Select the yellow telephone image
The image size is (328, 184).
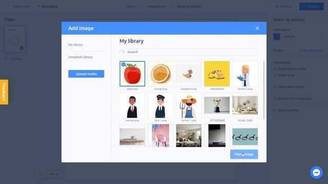(x=217, y=74)
